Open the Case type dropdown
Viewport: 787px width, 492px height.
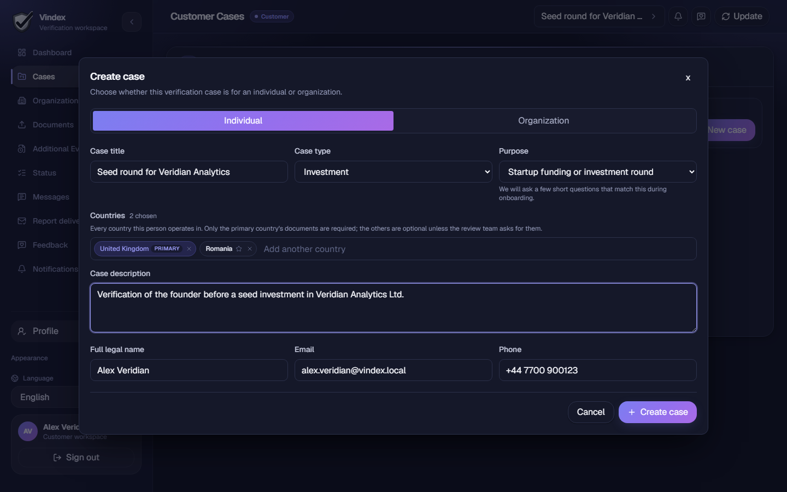point(393,172)
